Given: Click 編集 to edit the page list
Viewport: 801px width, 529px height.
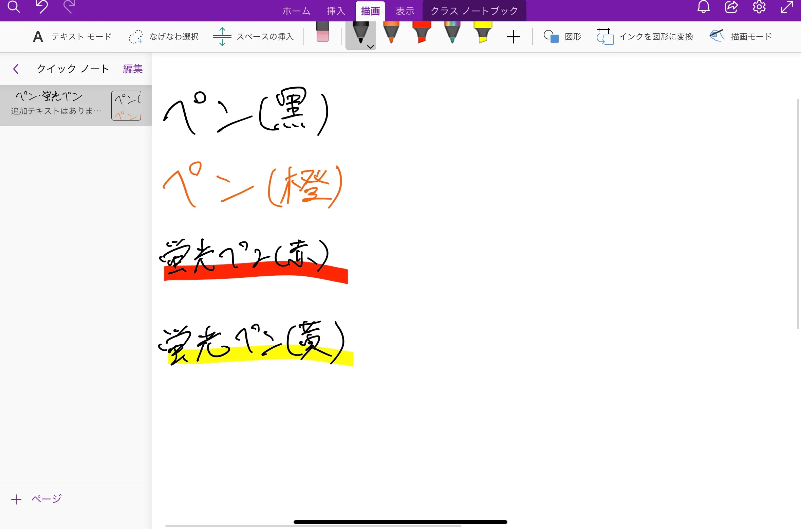Looking at the screenshot, I should pos(132,69).
